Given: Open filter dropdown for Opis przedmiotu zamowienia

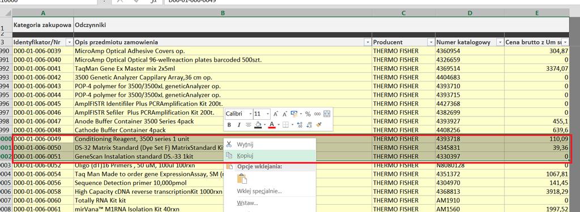Looking at the screenshot, I should tap(368, 42).
